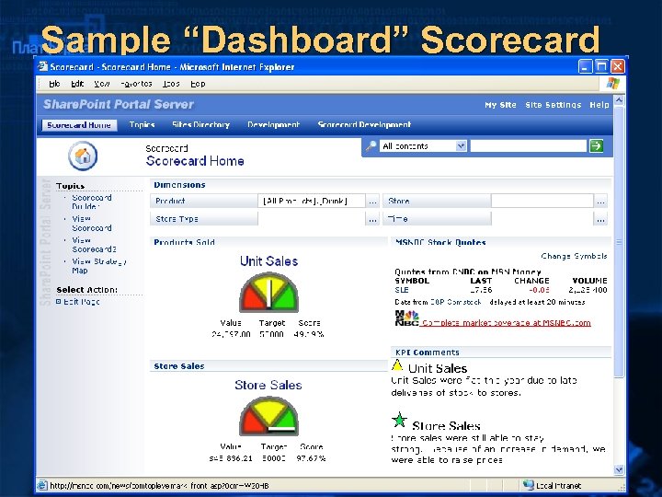Open the View Strategy Map link
The height and width of the screenshot is (497, 662).
click(x=98, y=266)
